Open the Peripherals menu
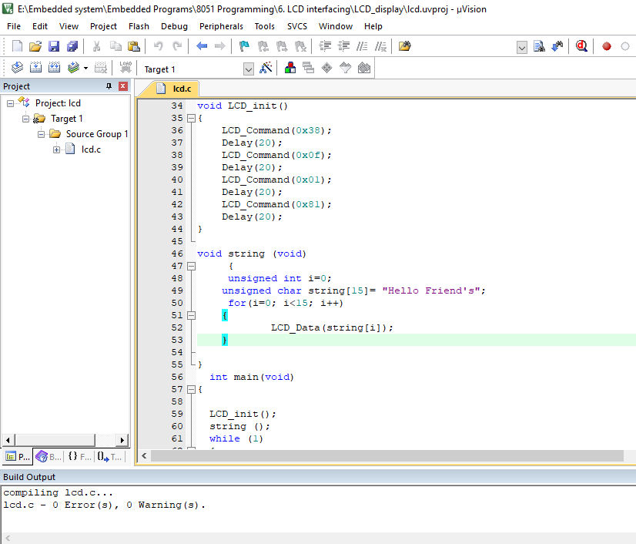This screenshot has width=636, height=544. (x=221, y=26)
